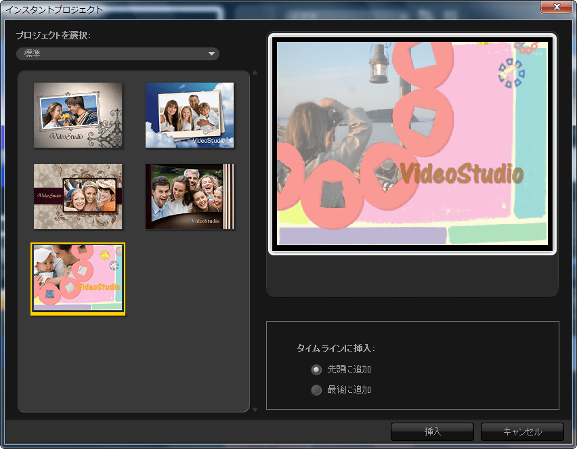Select the vintage couple template thumbnail
This screenshot has width=577, height=449.
click(x=78, y=115)
